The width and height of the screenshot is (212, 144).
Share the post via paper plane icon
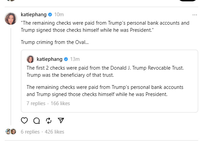tap(61, 121)
